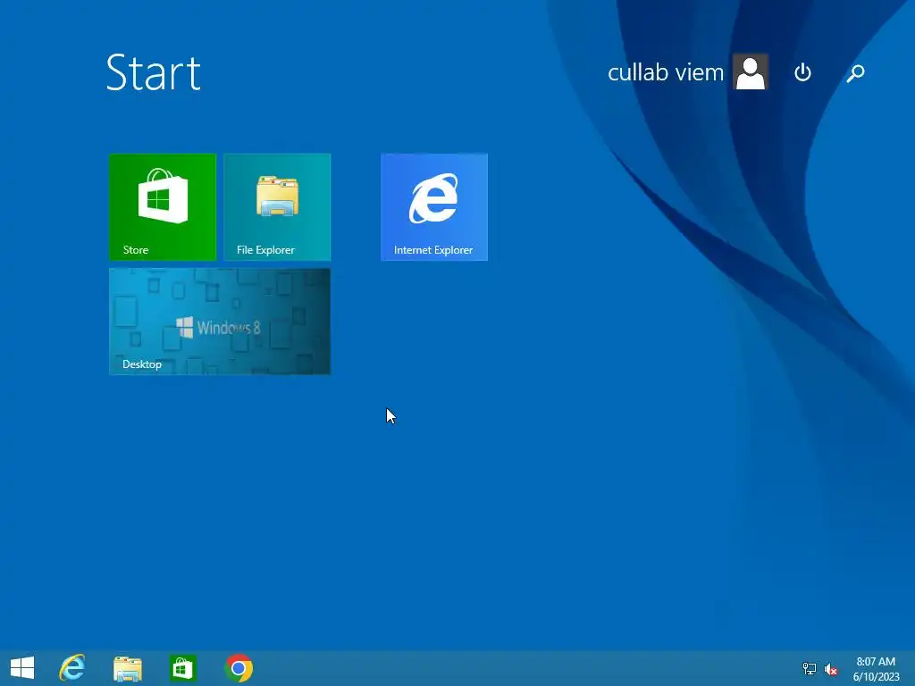This screenshot has width=915, height=686.
Task: Click the muted volume tray icon
Action: (831, 669)
